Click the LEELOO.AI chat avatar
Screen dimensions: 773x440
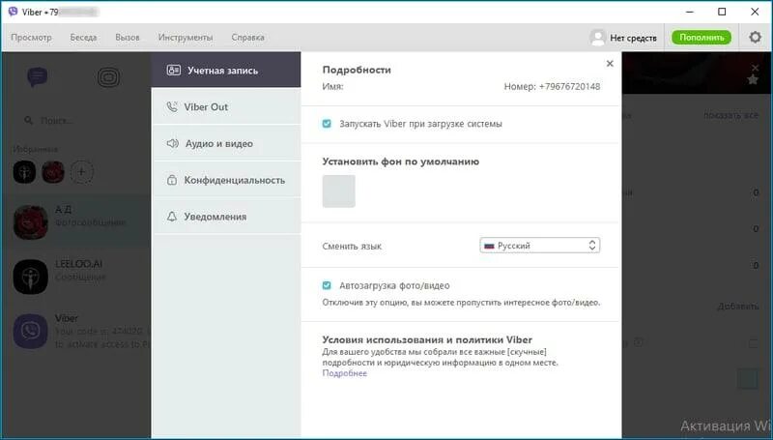[31, 277]
